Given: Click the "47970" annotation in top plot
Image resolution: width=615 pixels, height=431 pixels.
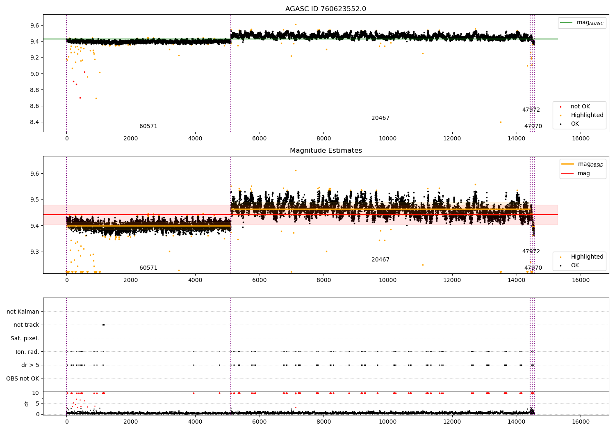Looking at the screenshot, I should coord(533,126).
